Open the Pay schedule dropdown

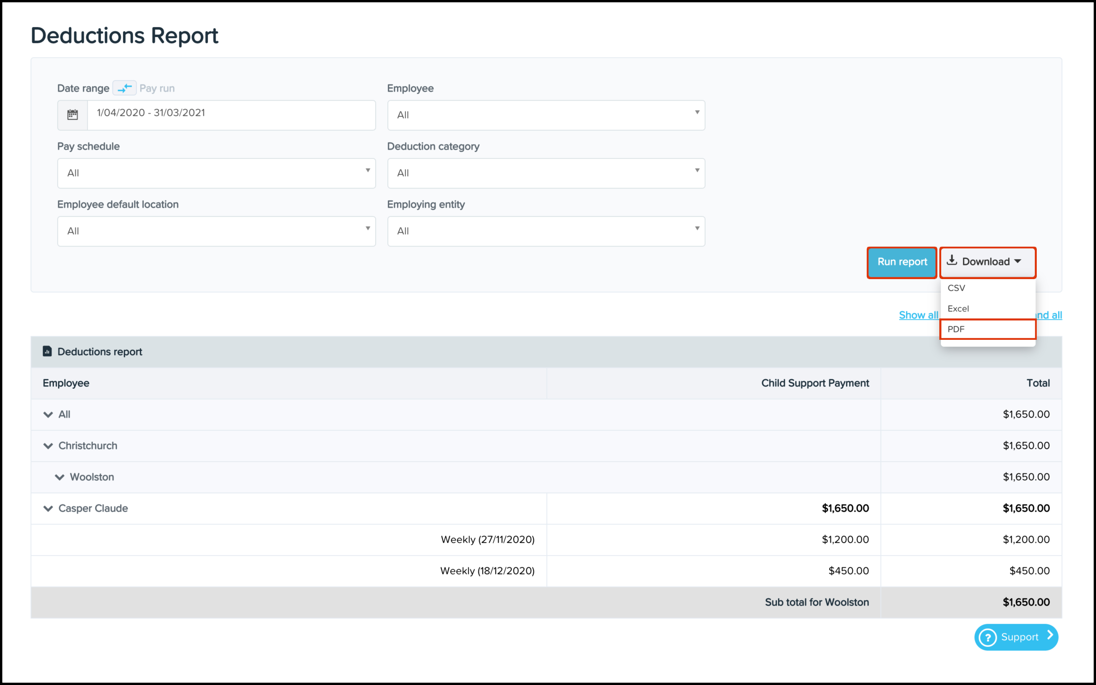pos(216,173)
